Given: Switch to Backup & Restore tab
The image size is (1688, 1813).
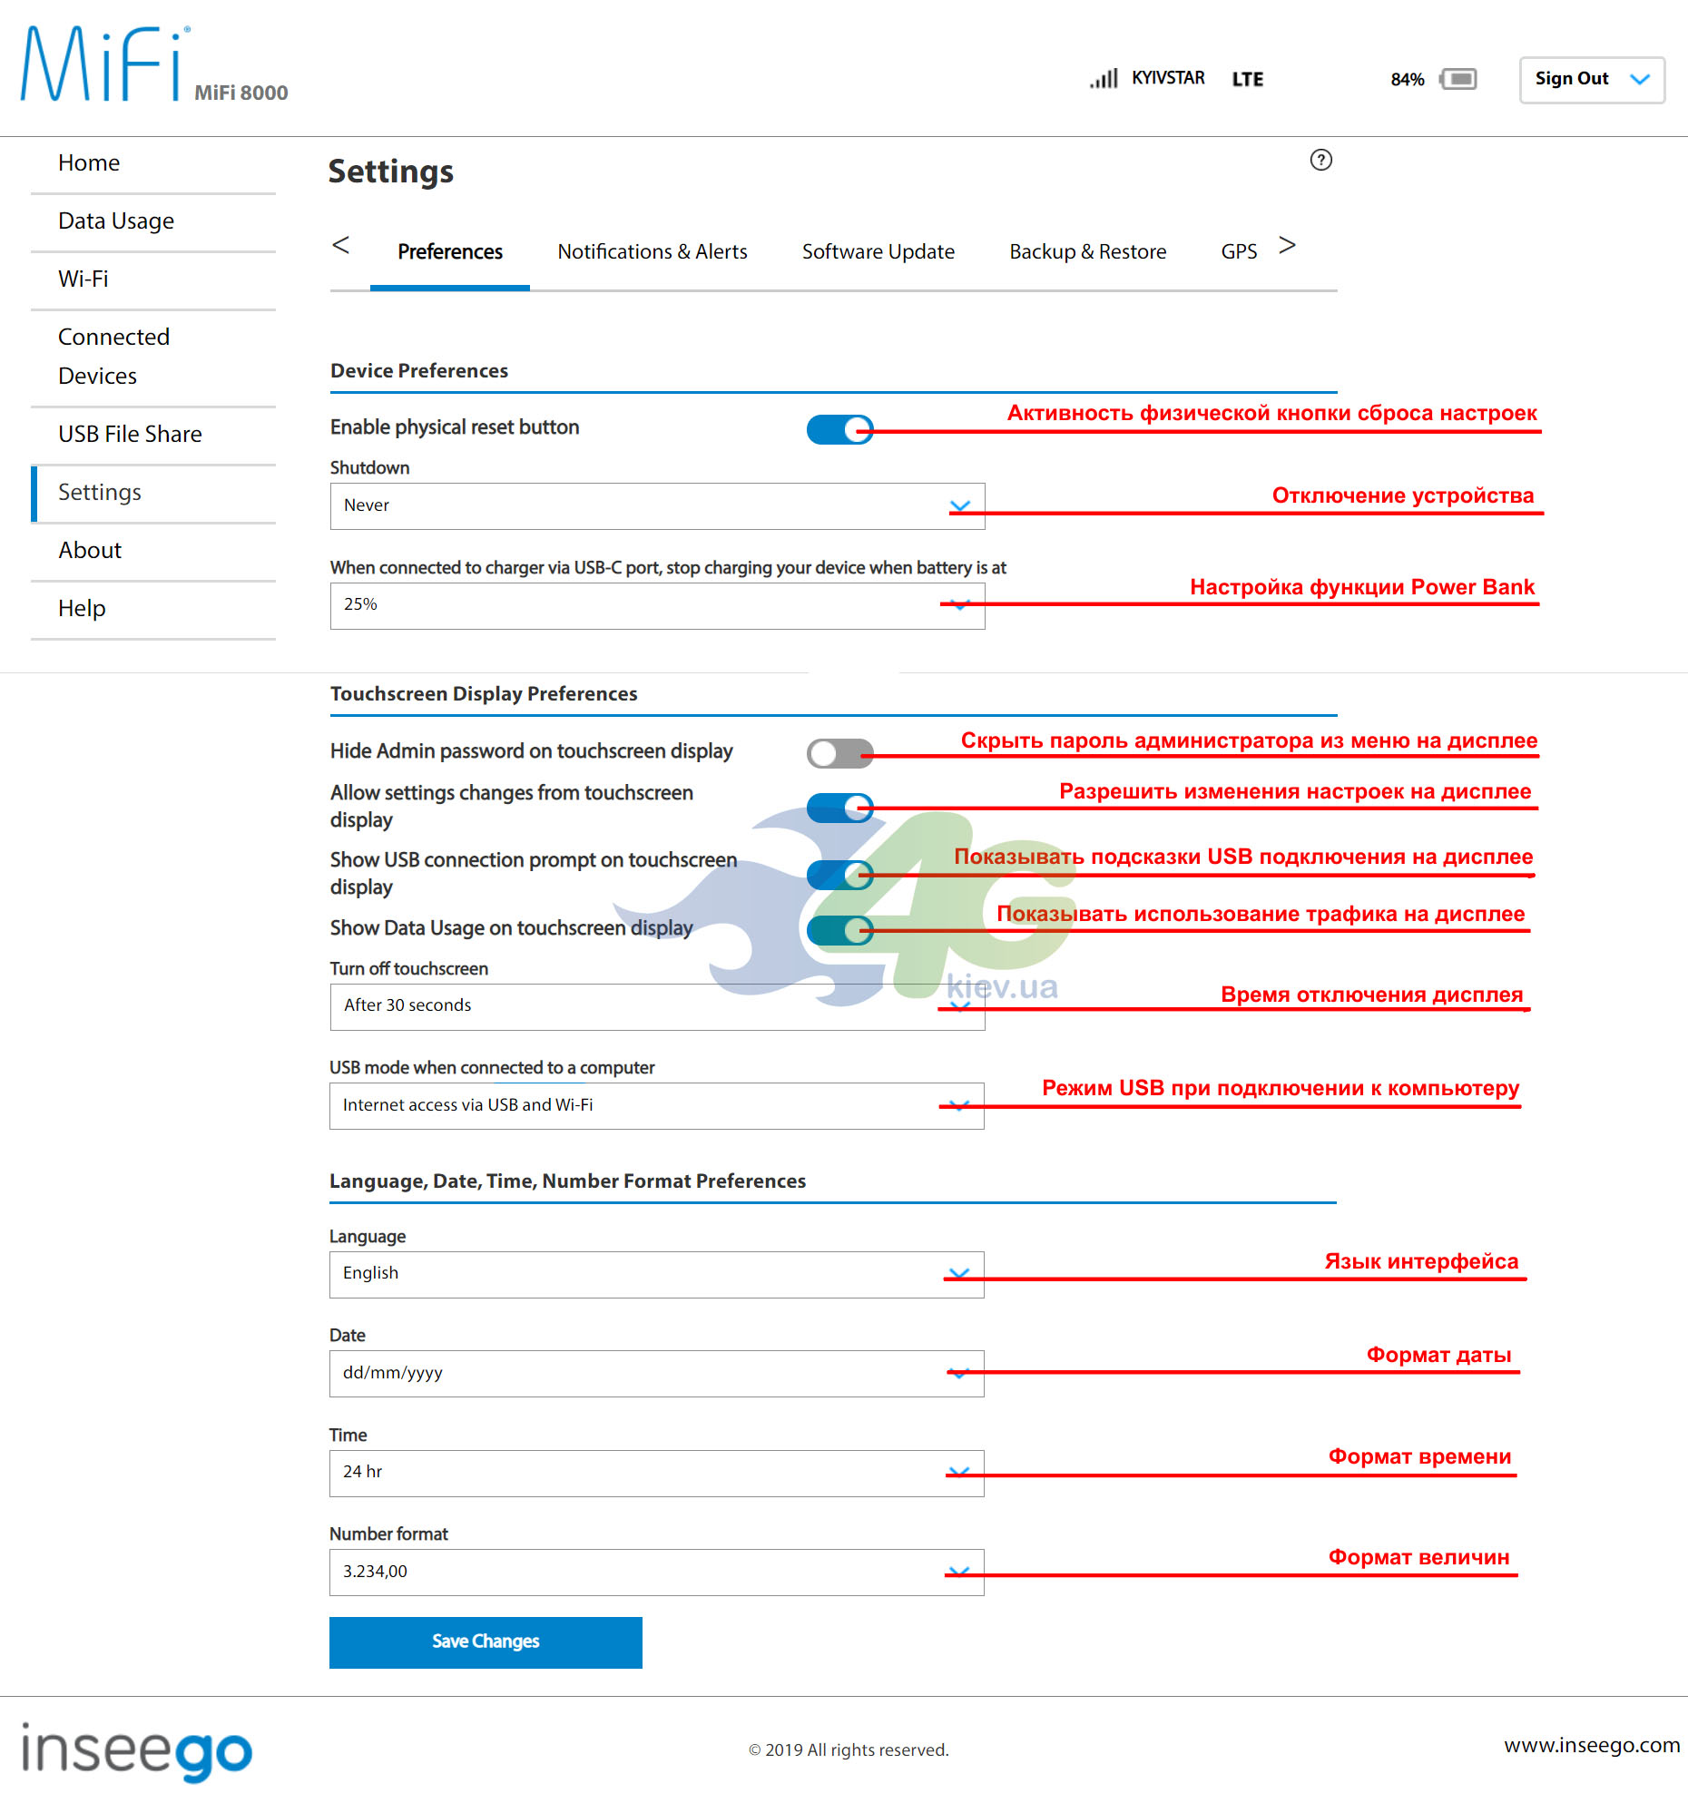Looking at the screenshot, I should click(x=1087, y=251).
